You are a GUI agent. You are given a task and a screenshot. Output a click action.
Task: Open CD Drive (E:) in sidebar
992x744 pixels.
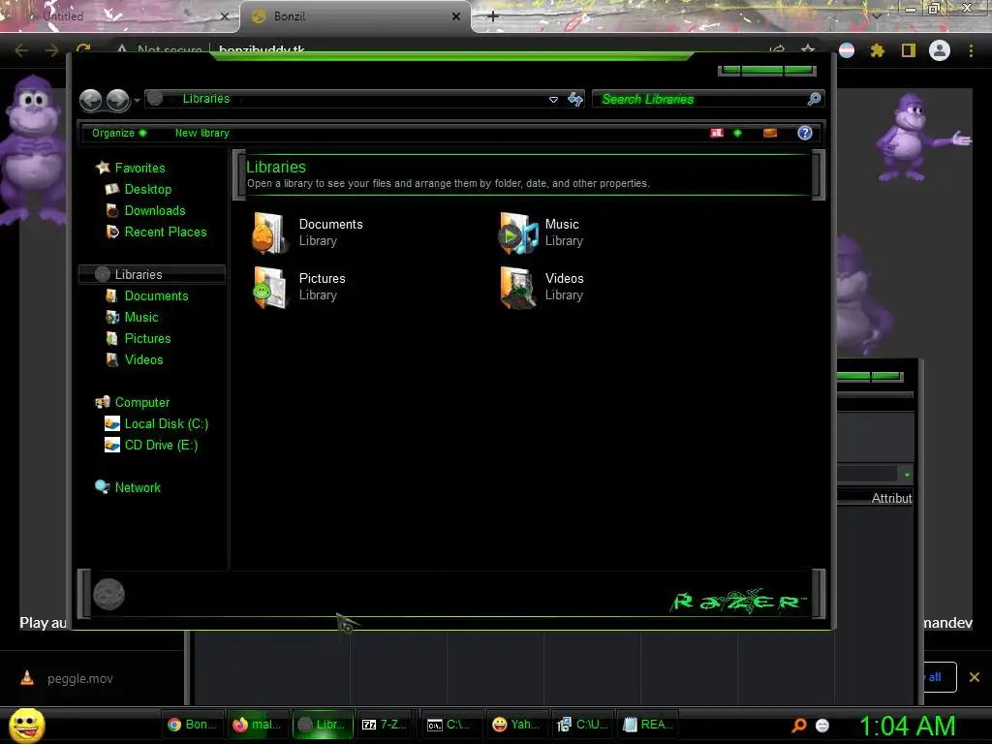click(x=161, y=446)
